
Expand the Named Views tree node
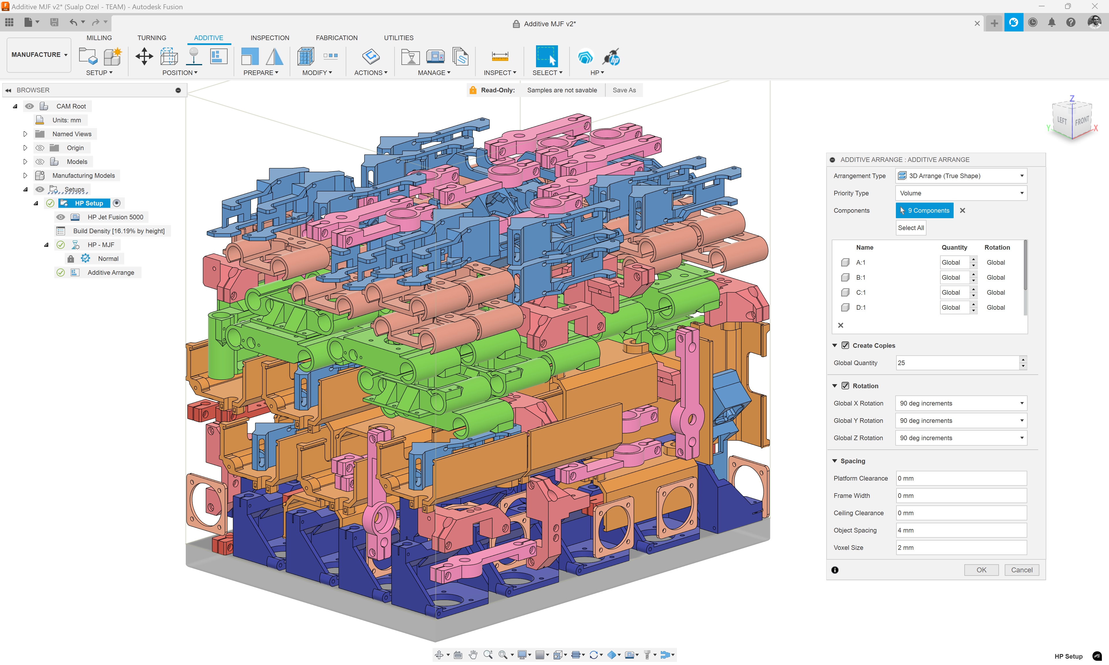pyautogui.click(x=25, y=134)
